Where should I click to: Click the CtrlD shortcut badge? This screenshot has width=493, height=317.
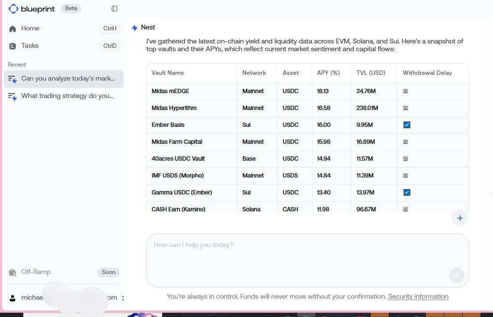(x=110, y=46)
